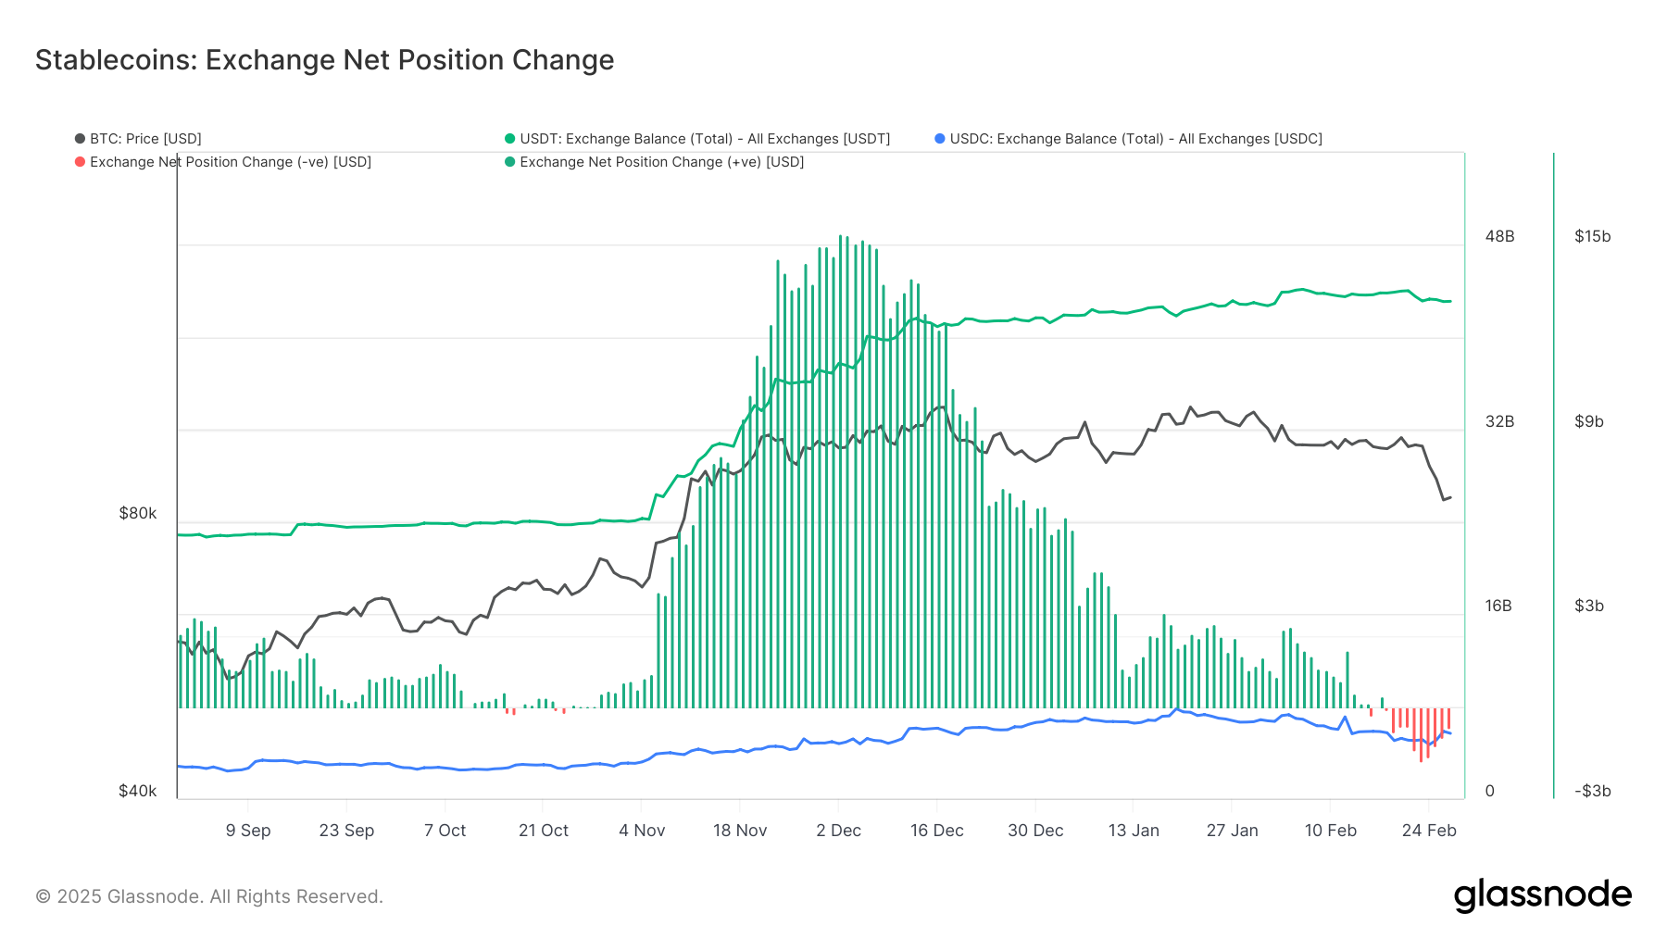Click the 48B right axis label
The image size is (1667, 938).
pos(1499,236)
